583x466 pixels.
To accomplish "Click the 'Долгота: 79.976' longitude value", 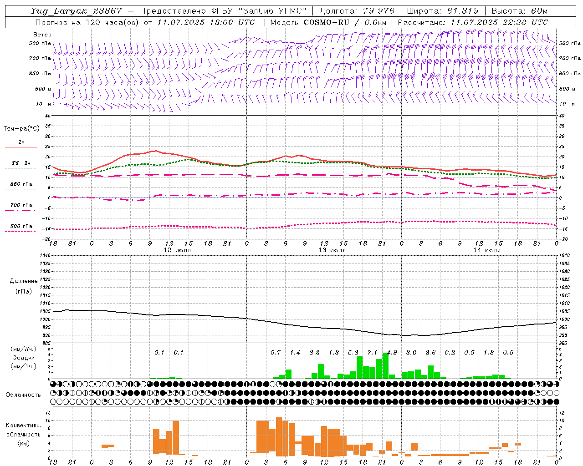I will [357, 11].
